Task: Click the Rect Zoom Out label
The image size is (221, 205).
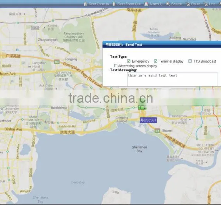Action: pos(129,4)
